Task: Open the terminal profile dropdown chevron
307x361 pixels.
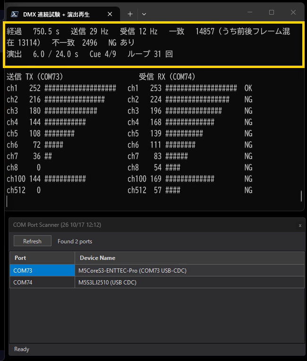Action: 144,14
